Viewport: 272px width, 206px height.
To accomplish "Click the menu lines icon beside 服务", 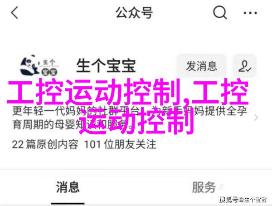I will [x=221, y=187].
